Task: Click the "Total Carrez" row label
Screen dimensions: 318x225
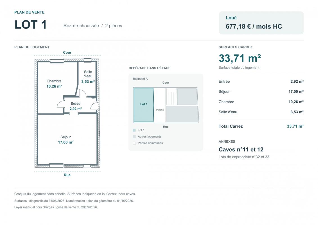Action: [x=231, y=126]
